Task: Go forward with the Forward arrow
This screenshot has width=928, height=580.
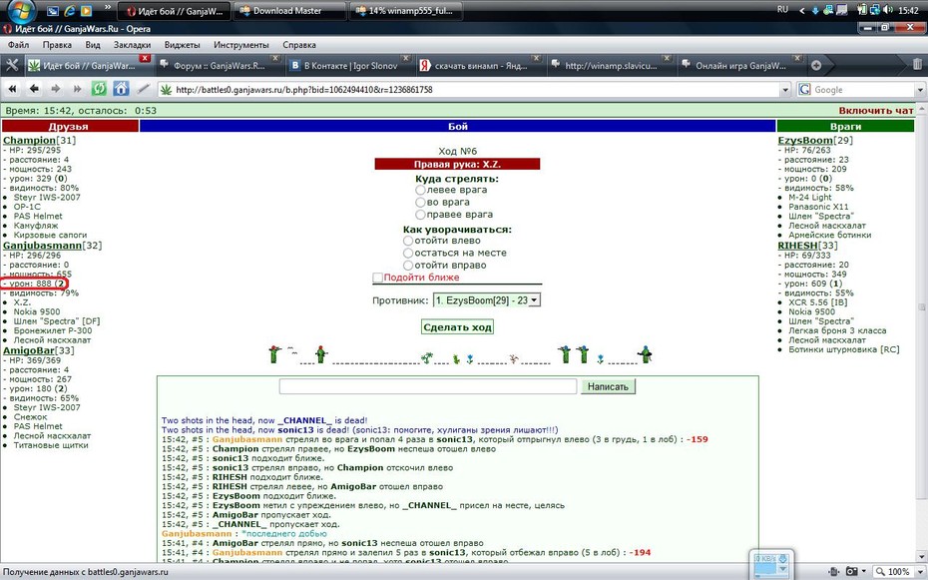Action: click(56, 90)
